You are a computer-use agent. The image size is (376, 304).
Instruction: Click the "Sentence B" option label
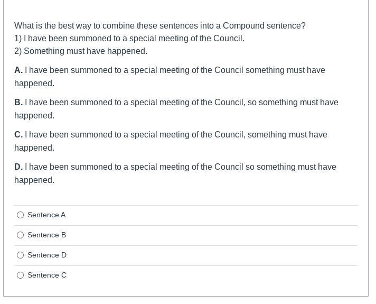pos(46,235)
